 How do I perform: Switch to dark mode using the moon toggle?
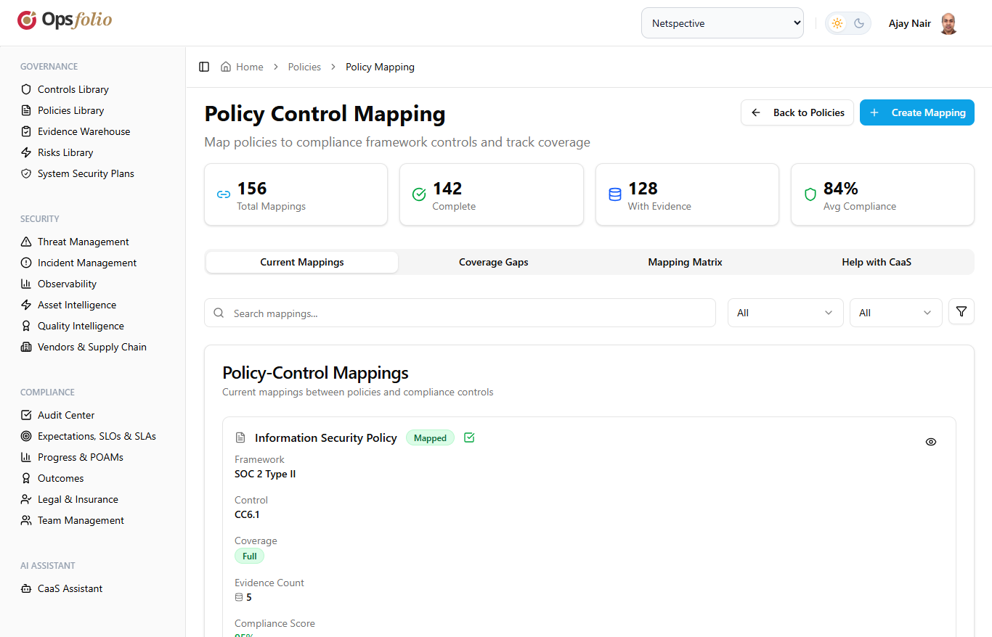point(859,22)
